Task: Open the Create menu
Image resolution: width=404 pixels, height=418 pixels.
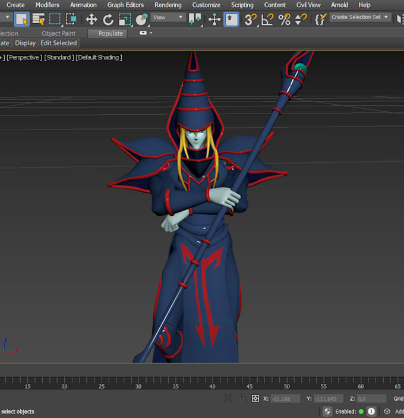Action: pos(15,5)
